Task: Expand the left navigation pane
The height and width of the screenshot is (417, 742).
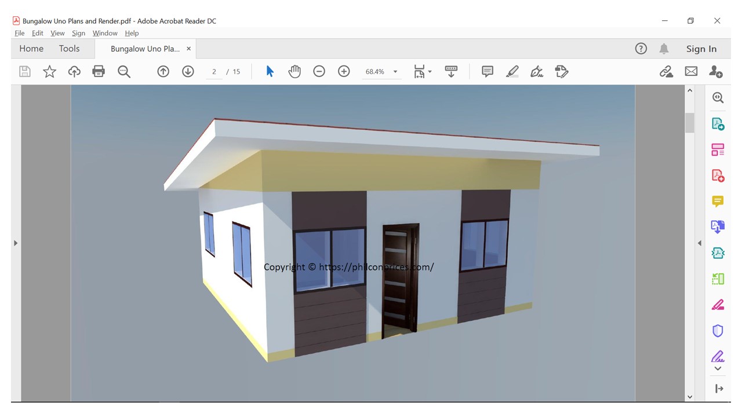Action: click(x=16, y=243)
